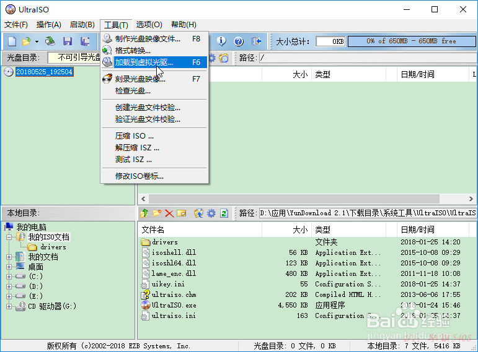Click the local pane blue gear icon

[x=211, y=213]
